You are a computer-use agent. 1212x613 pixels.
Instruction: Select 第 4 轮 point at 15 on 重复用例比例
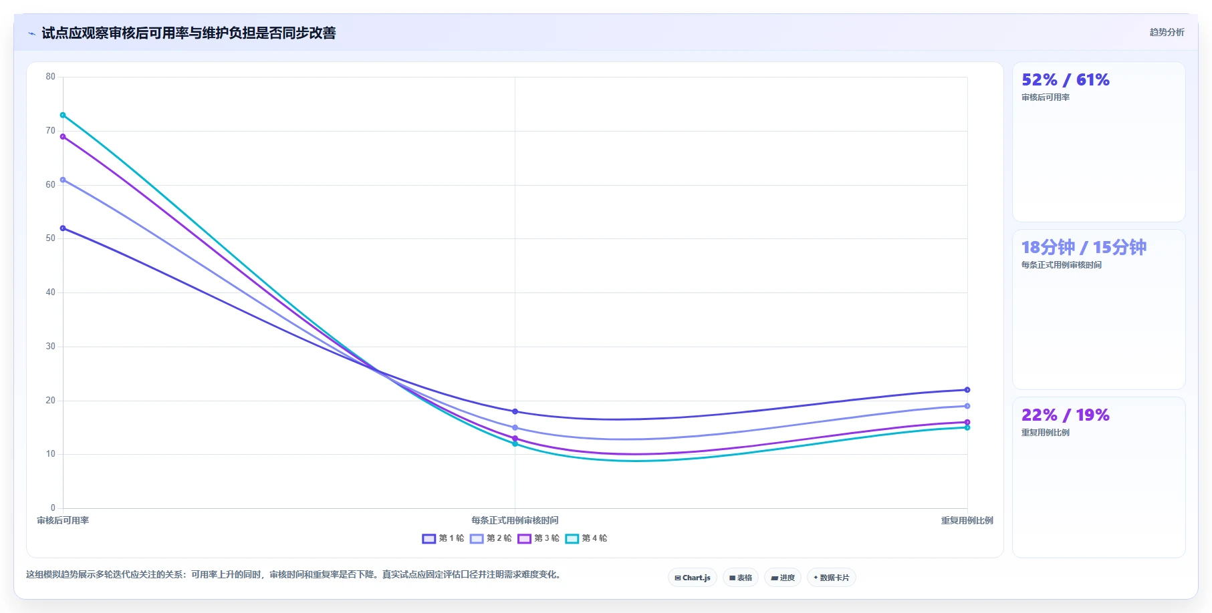(967, 427)
